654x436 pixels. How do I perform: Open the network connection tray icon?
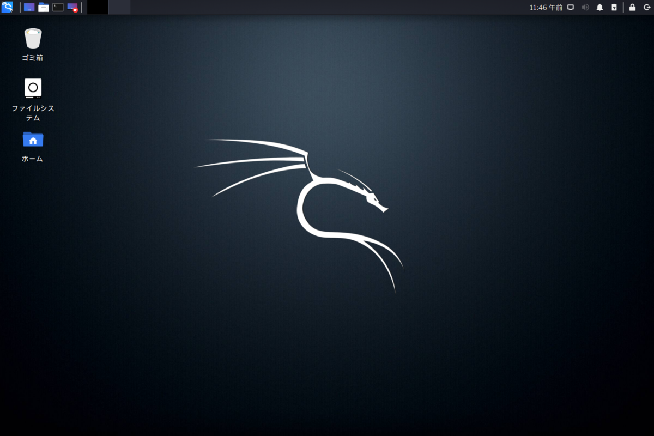pyautogui.click(x=571, y=7)
